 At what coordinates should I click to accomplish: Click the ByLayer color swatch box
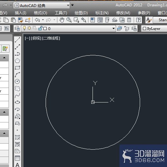click(x=145, y=28)
